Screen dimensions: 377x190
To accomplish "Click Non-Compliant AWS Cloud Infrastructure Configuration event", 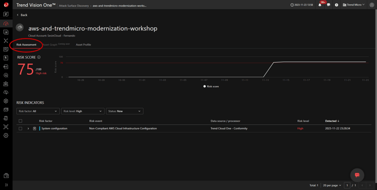I will [123, 128].
